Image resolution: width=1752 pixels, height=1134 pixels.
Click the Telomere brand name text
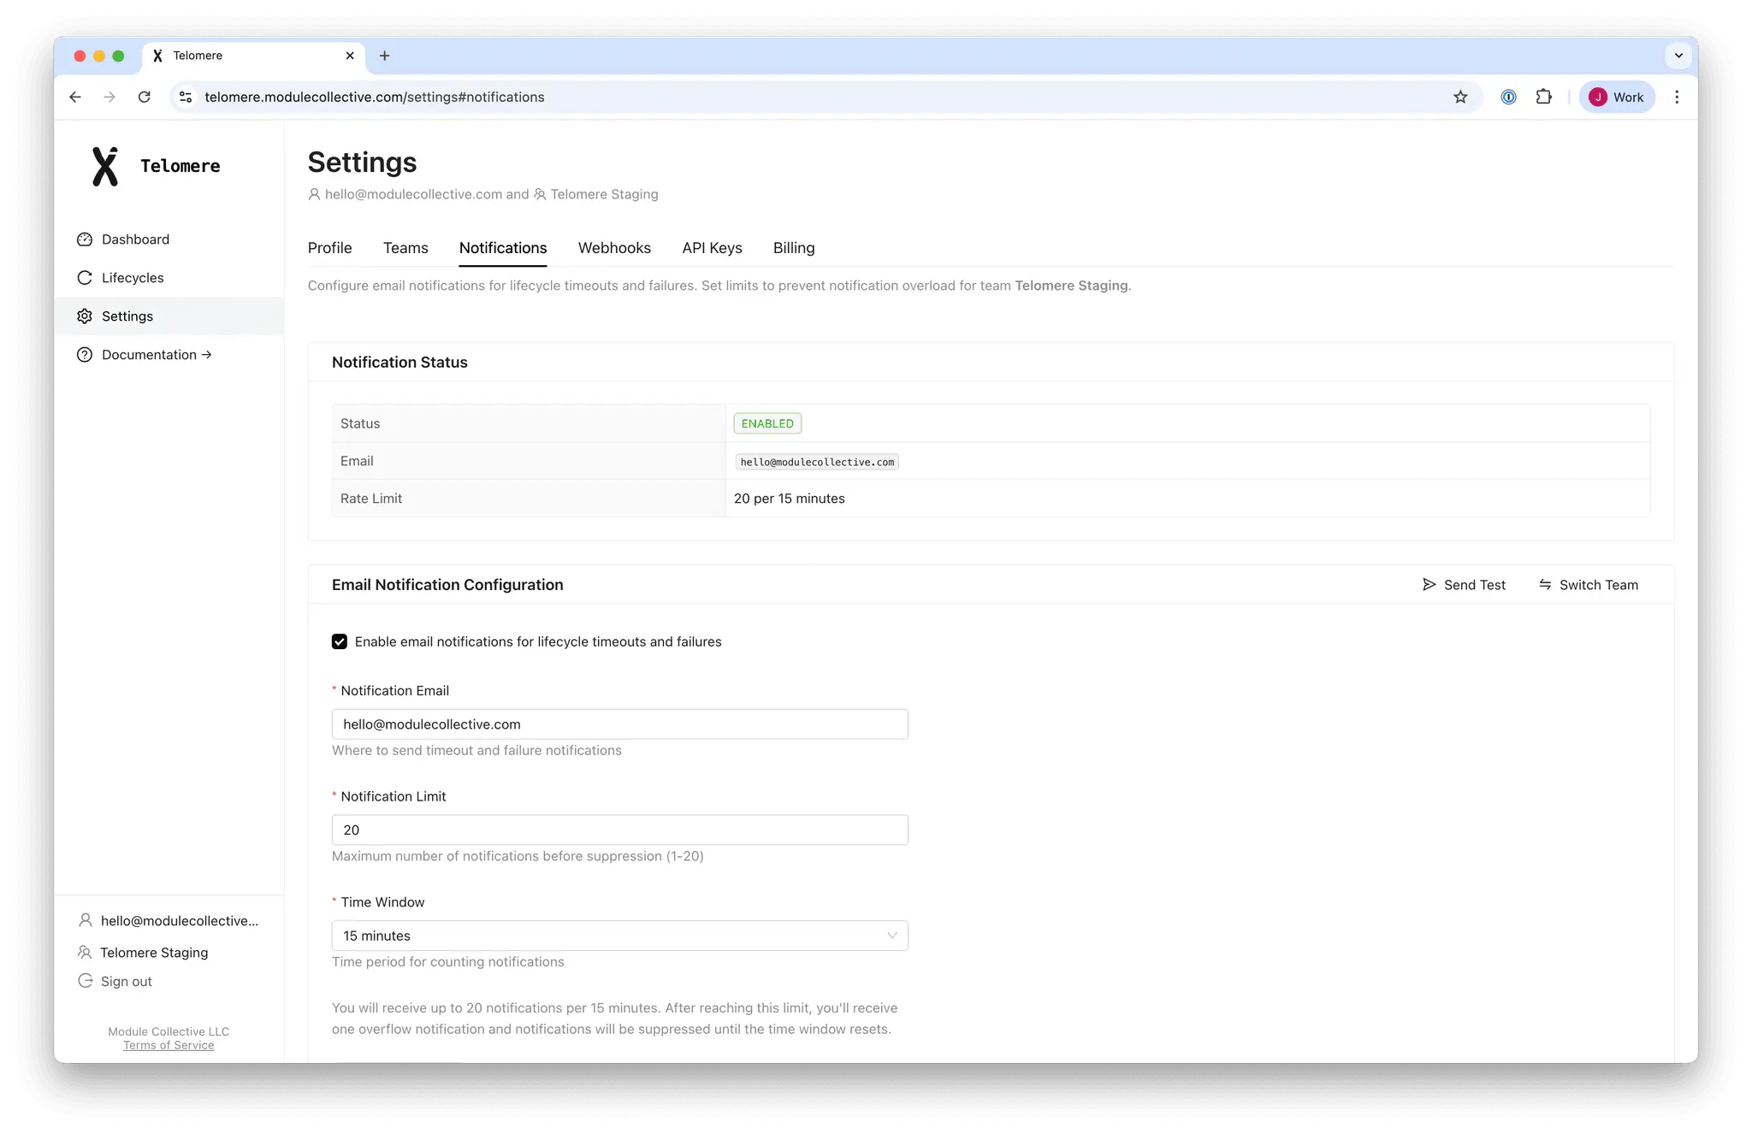180,166
